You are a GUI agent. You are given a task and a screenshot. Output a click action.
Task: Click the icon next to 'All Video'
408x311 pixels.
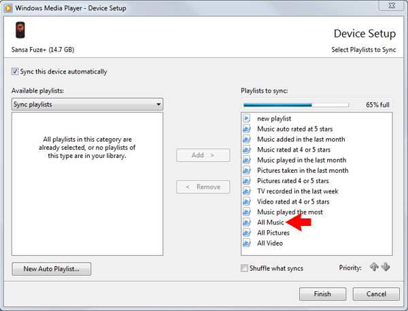tap(248, 243)
